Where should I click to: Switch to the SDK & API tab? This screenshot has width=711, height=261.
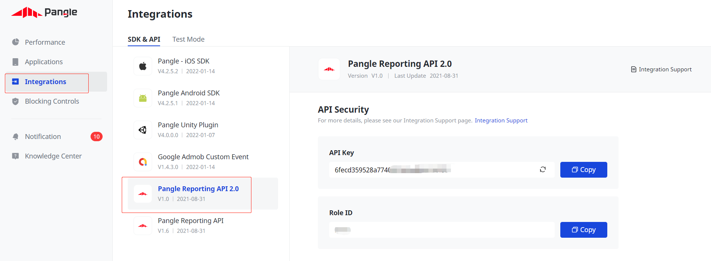coord(144,39)
